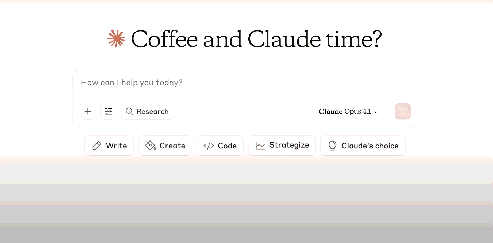The image size is (493, 243).
Task: Click the Coffee and Claude time heading
Action: click(x=256, y=39)
